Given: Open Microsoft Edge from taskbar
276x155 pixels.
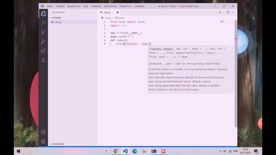Looking at the screenshot, I should click(x=135, y=151).
